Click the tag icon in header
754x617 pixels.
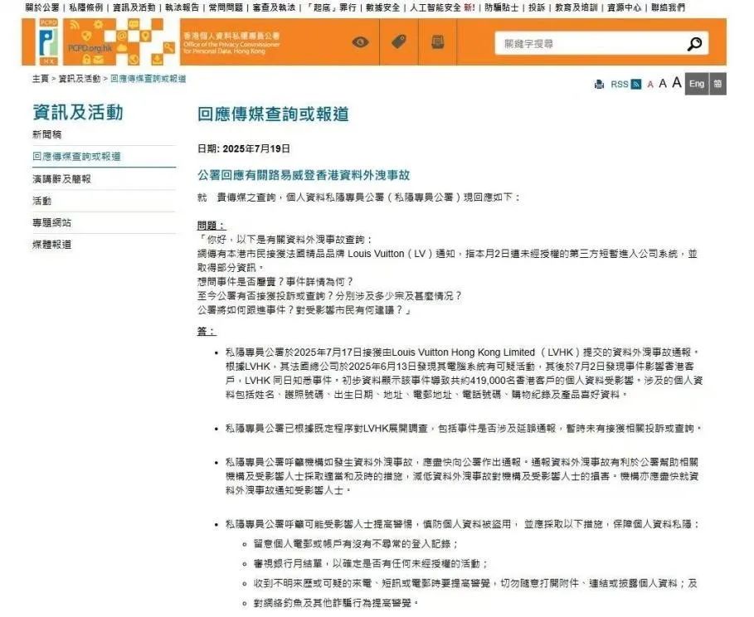tap(399, 42)
